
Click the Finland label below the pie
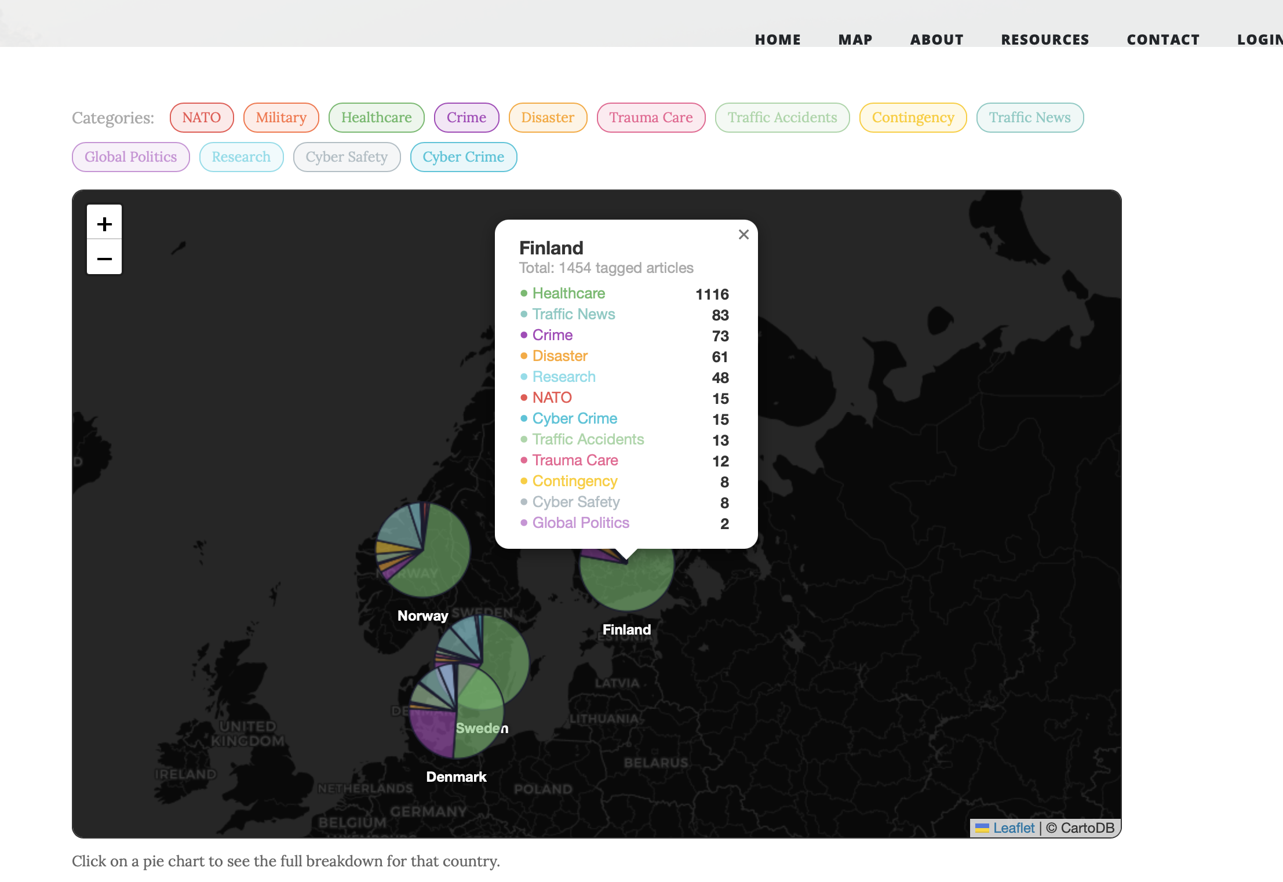627,630
